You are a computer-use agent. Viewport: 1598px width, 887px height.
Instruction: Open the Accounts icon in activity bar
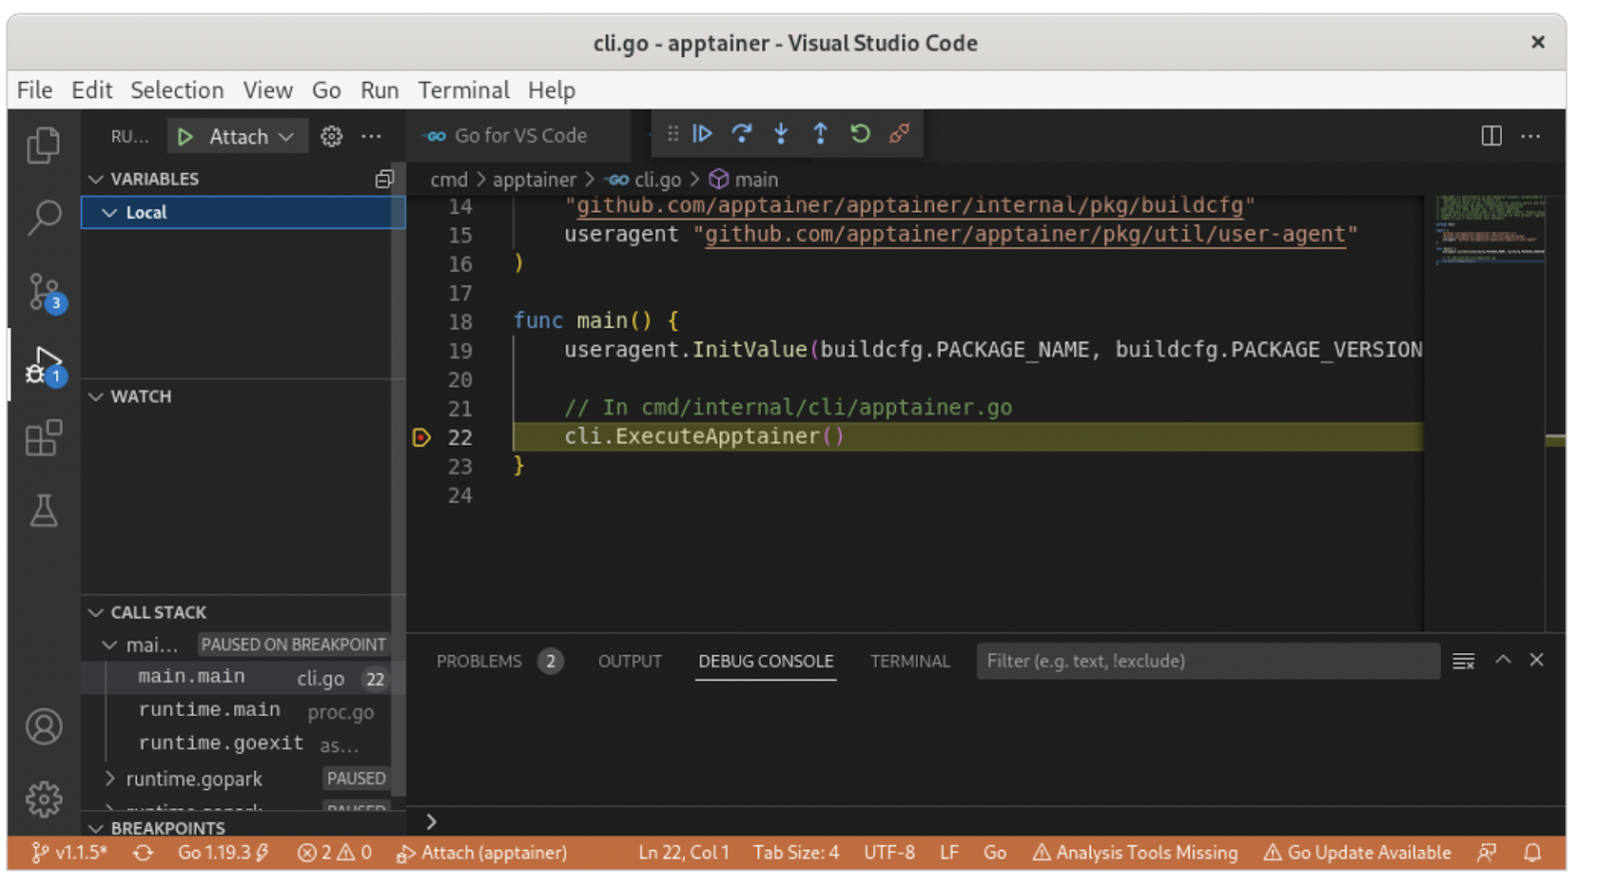[43, 726]
